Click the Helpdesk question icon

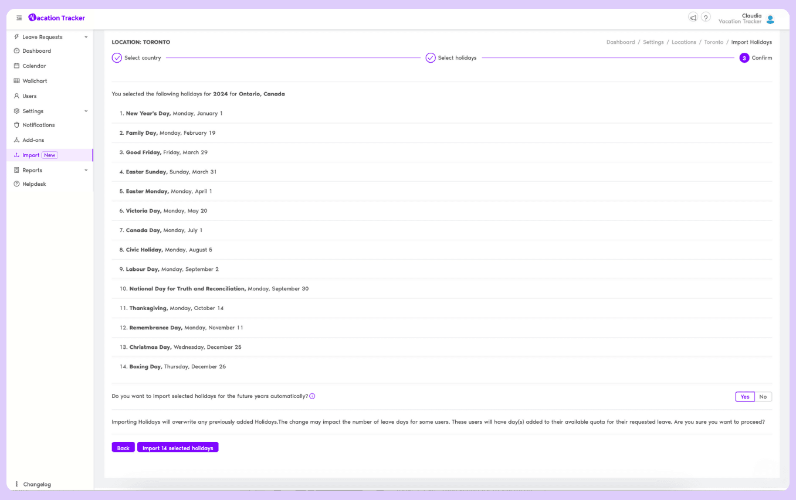pos(16,184)
